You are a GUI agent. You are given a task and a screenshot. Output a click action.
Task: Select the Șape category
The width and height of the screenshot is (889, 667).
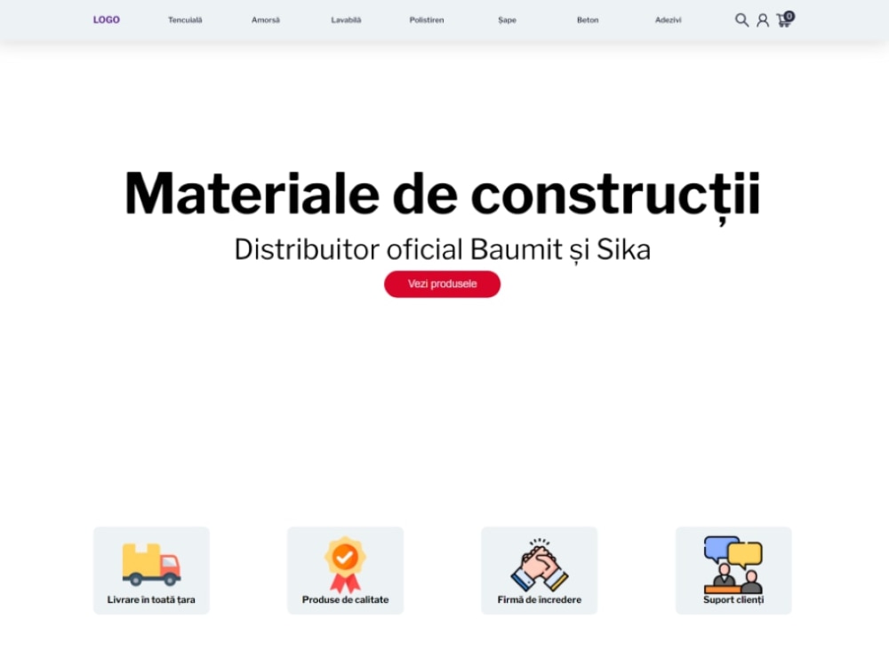(x=507, y=20)
